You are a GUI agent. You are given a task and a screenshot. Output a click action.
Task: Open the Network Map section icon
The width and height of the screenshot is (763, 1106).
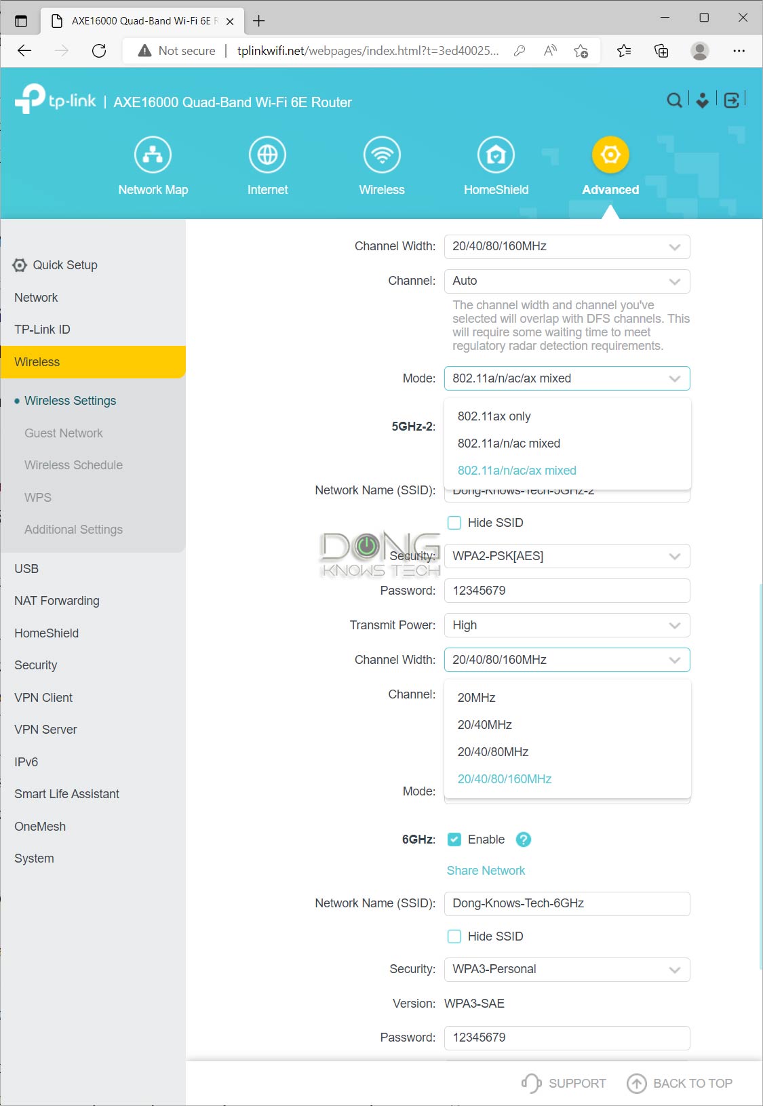[x=153, y=155]
